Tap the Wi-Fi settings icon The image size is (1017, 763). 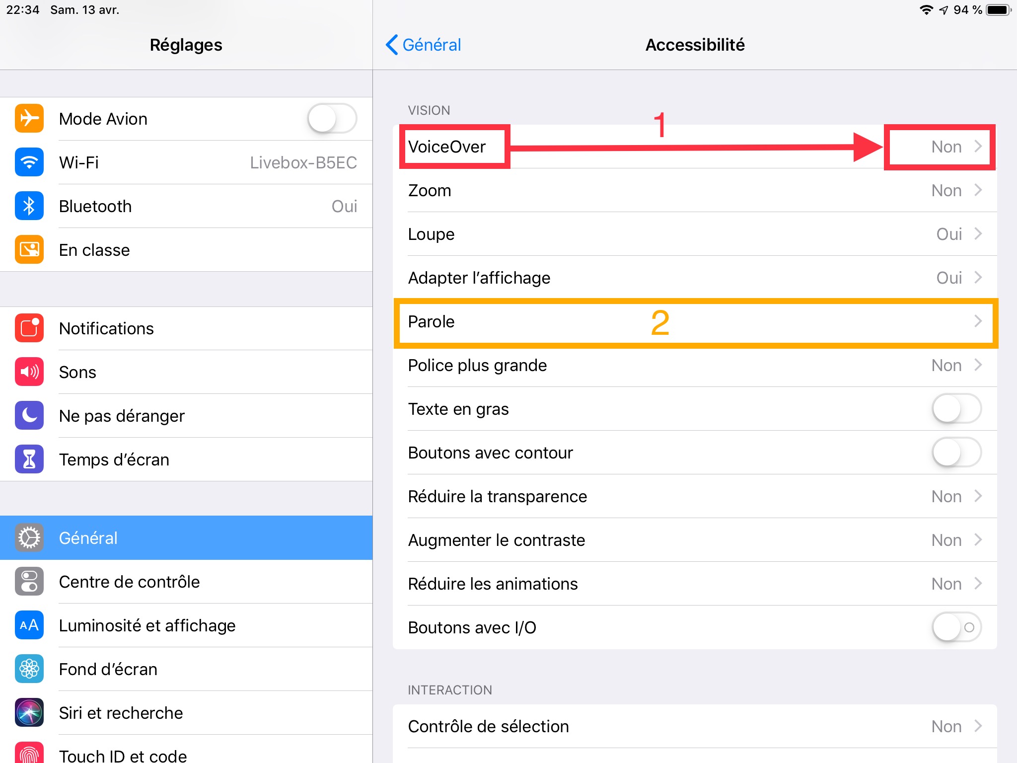click(x=29, y=162)
